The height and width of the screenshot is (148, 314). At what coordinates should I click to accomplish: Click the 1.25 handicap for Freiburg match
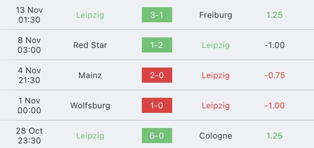point(275,15)
